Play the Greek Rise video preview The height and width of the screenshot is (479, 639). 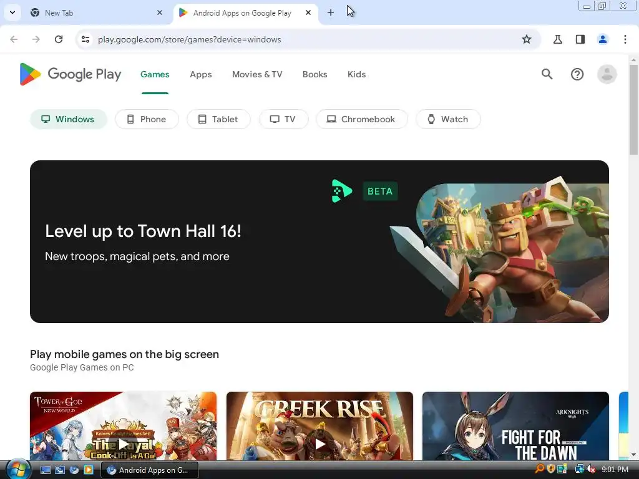319,444
